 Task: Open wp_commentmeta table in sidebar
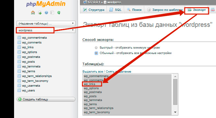tap(34, 38)
